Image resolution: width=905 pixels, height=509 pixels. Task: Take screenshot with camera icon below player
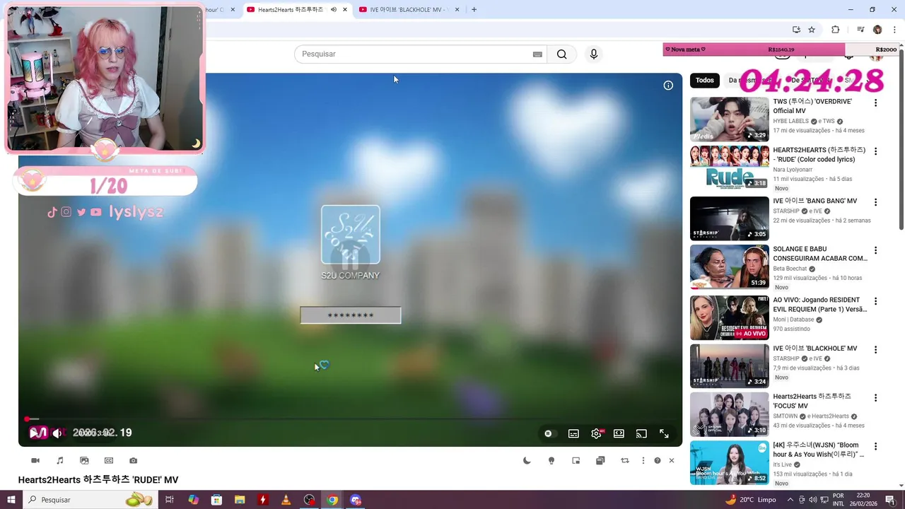(133, 460)
